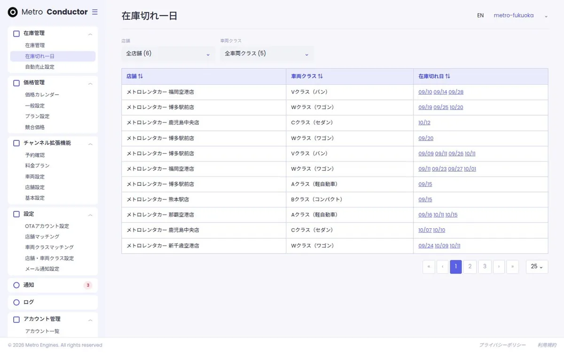Switch language to EN

click(x=480, y=16)
